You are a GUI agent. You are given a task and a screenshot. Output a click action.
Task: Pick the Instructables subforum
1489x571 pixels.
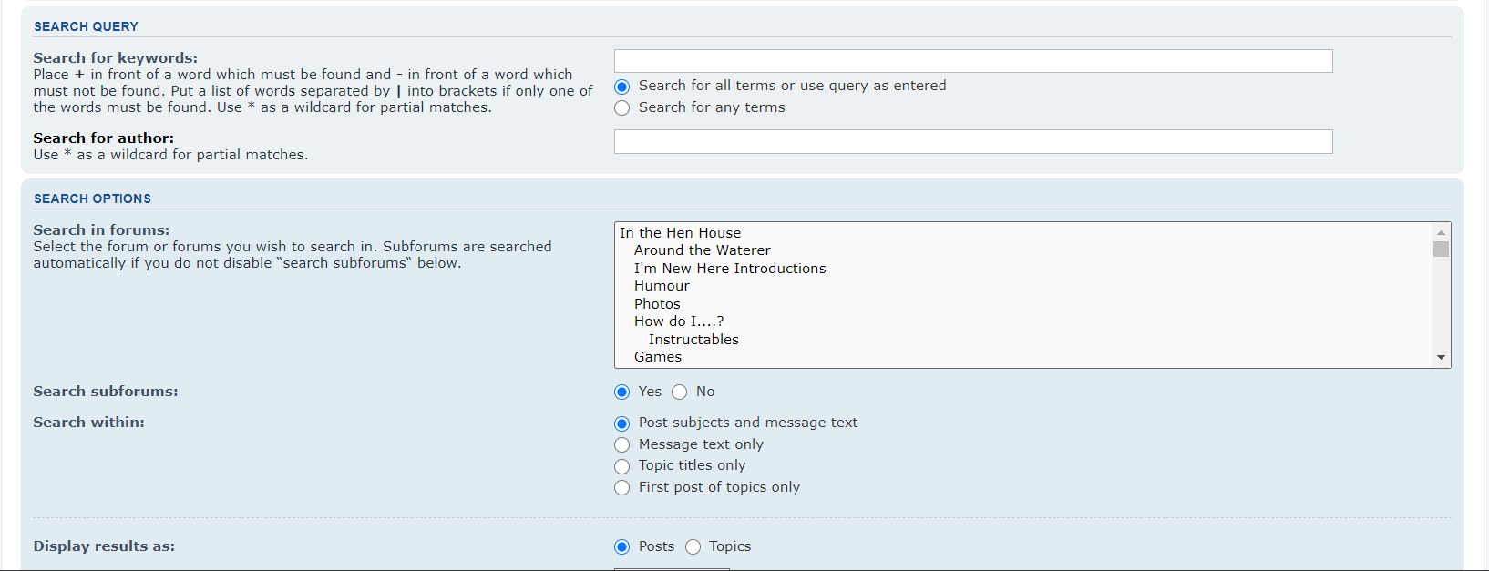(693, 340)
